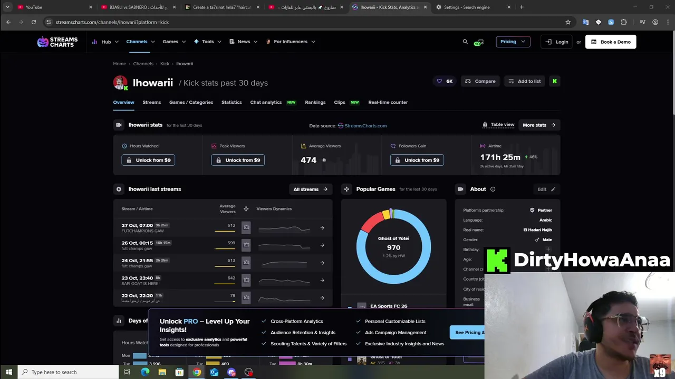Click the Compare button
The height and width of the screenshot is (379, 675).
point(480,81)
